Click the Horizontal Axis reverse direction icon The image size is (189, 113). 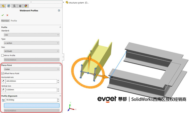pyautogui.click(x=3, y=81)
